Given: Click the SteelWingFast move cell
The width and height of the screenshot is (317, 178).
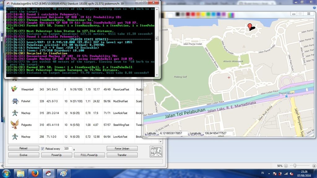Looking at the screenshot, I should [121, 125].
